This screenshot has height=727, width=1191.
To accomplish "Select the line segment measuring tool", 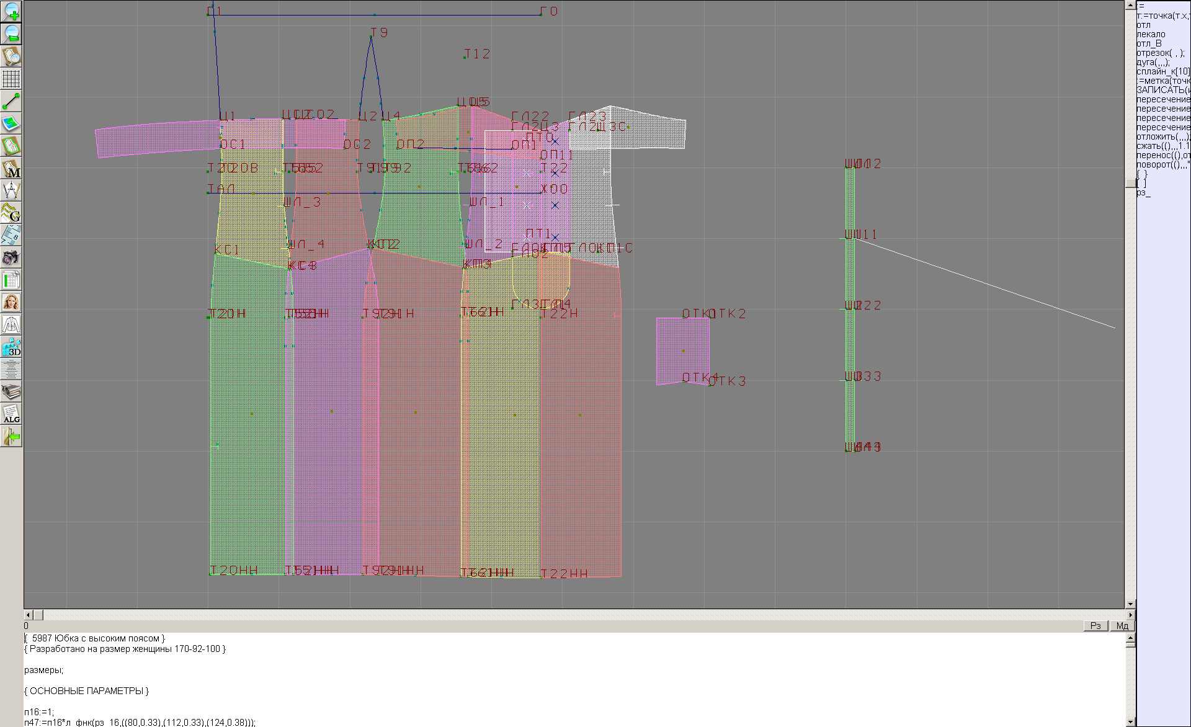I will tap(11, 101).
